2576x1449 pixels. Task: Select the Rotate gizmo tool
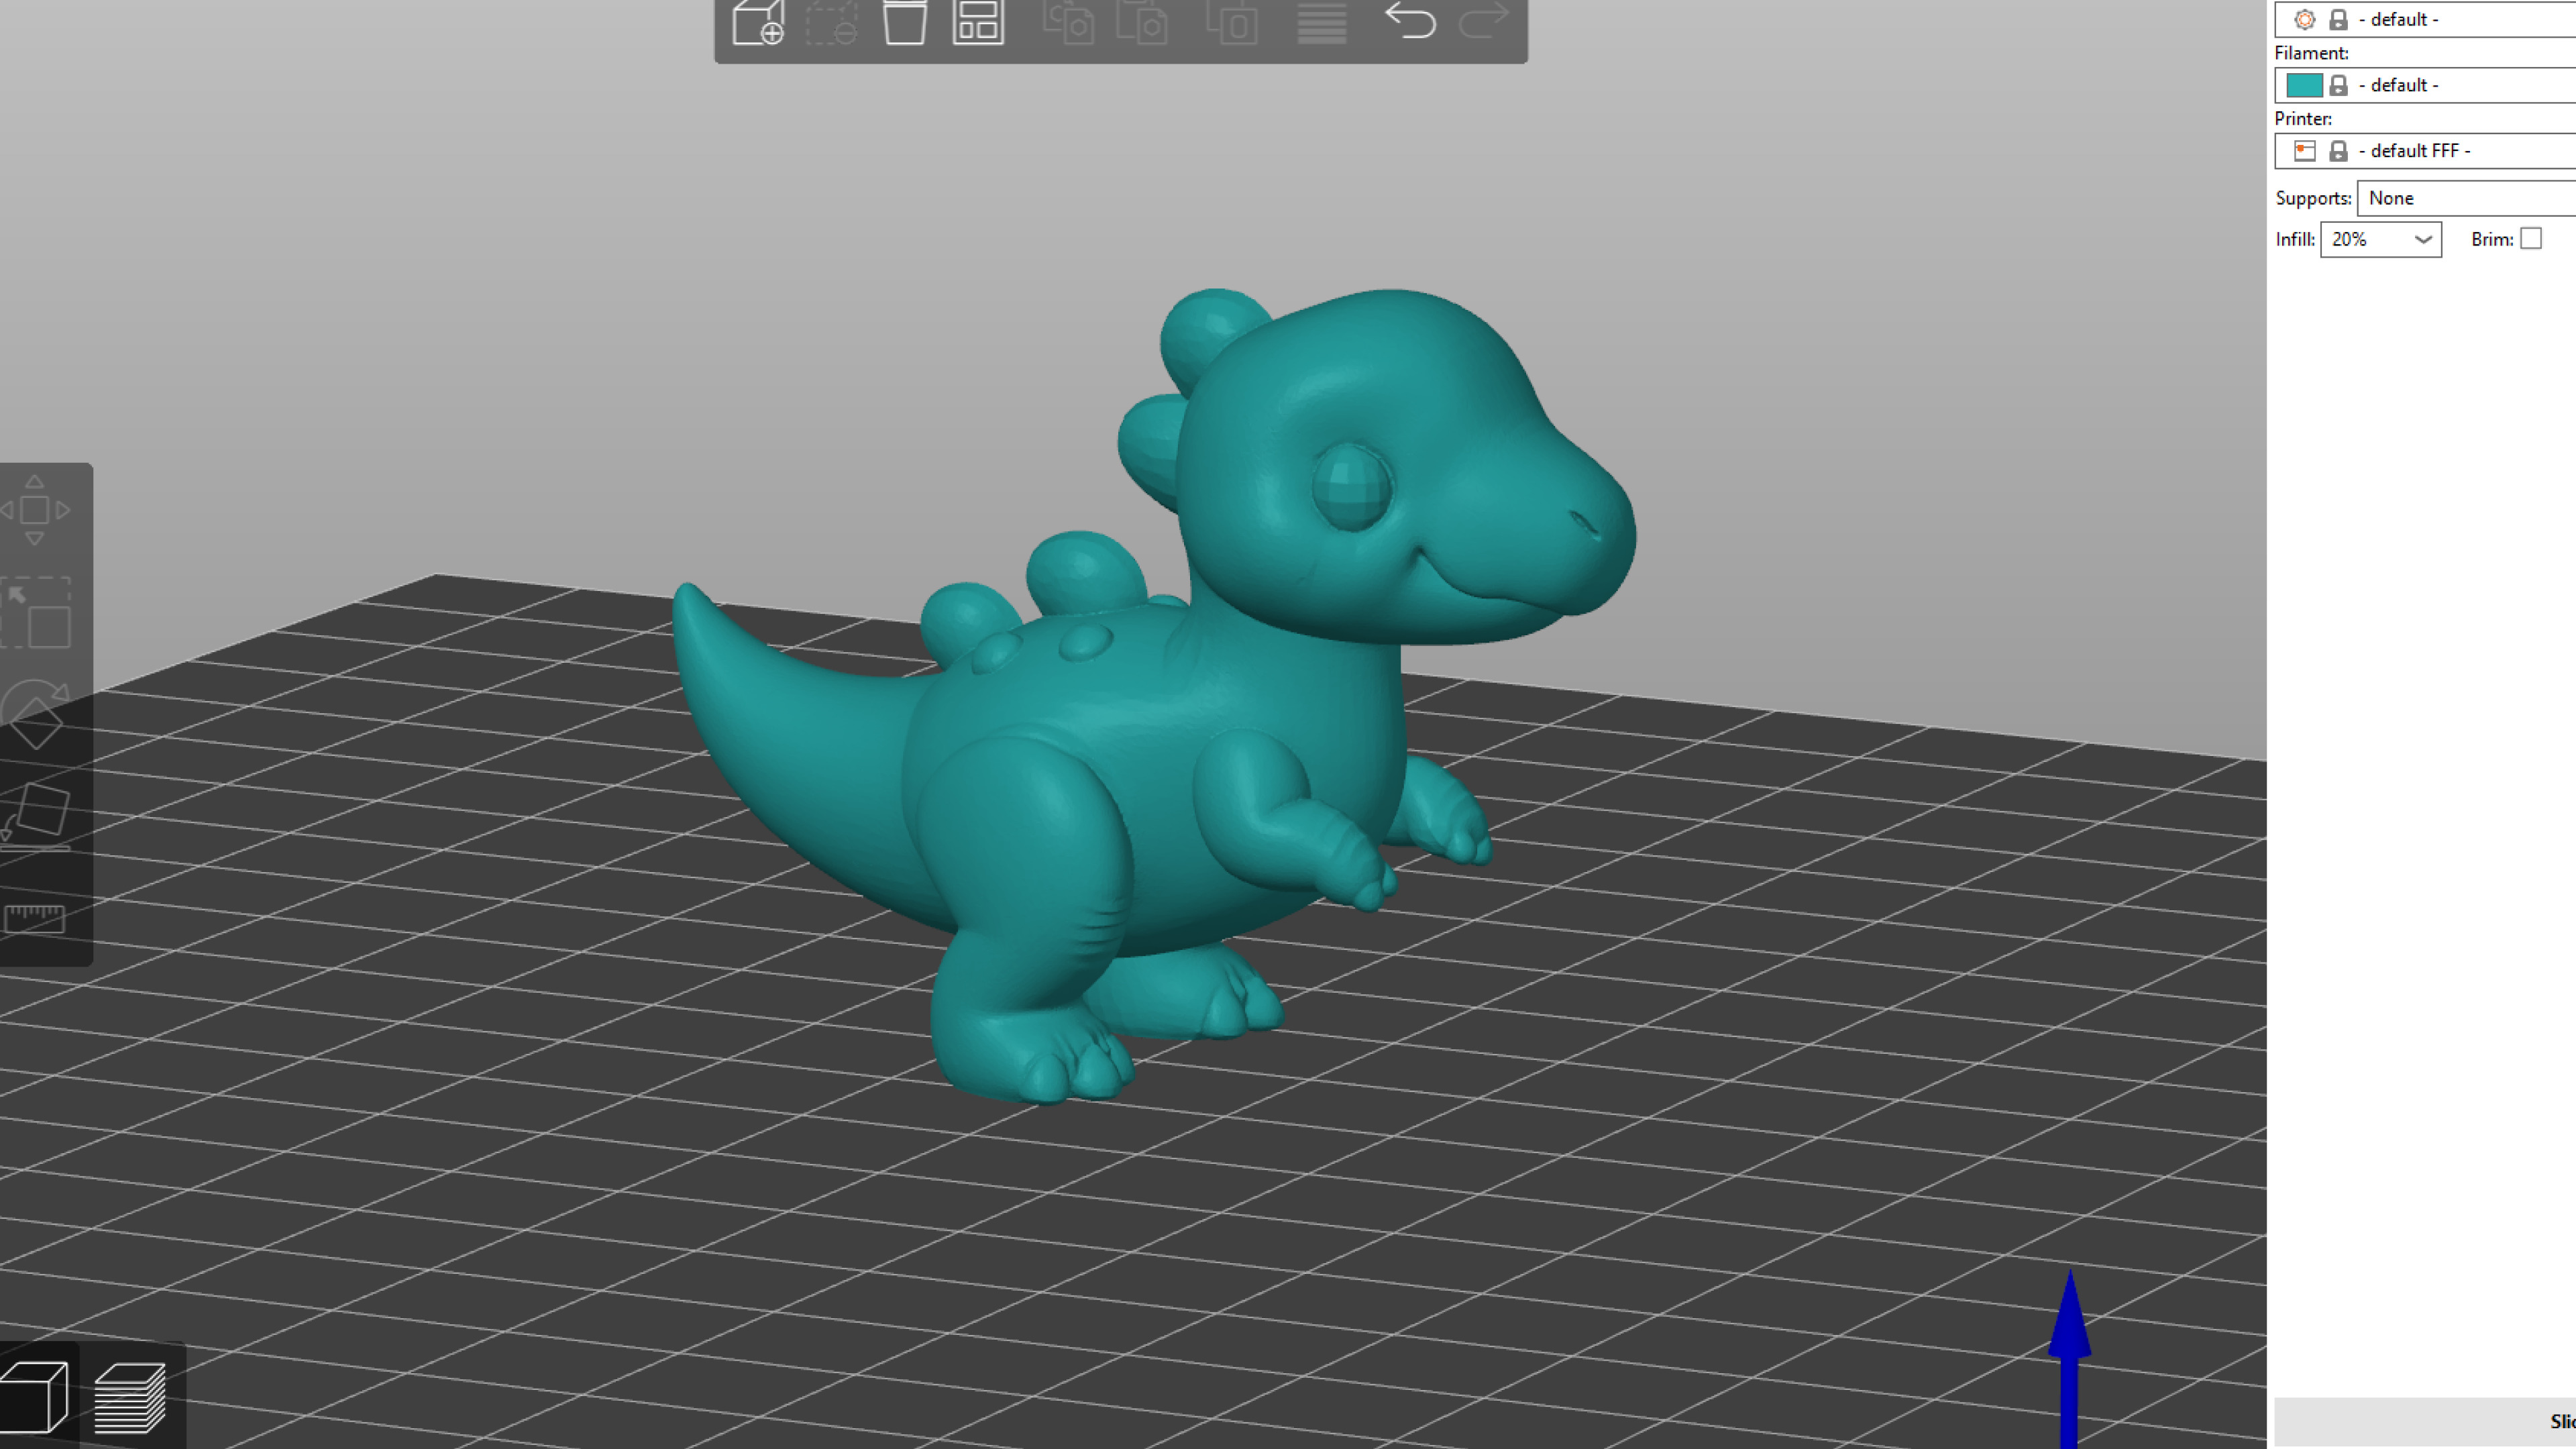(x=35, y=714)
